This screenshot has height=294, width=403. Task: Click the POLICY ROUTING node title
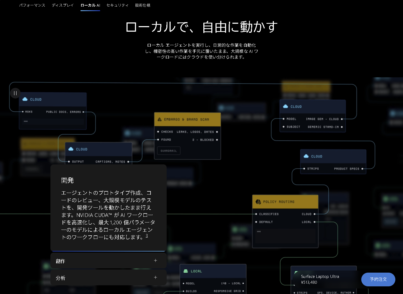[279, 202]
